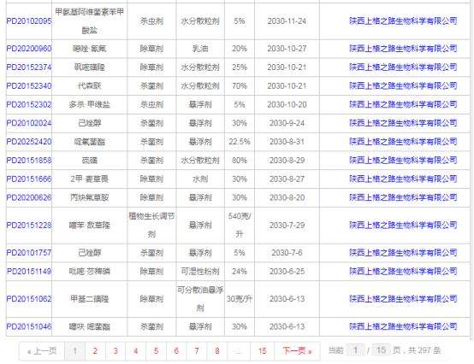Click the 水剂 formulation cell
Image resolution: width=474 pixels, height=364 pixels.
point(200,179)
